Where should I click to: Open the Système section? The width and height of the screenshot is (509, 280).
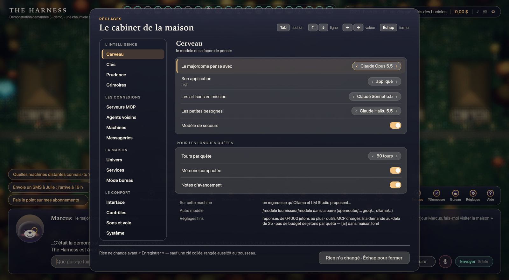click(133, 233)
